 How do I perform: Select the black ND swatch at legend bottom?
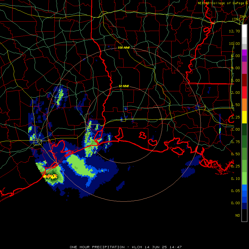(x=244, y=215)
